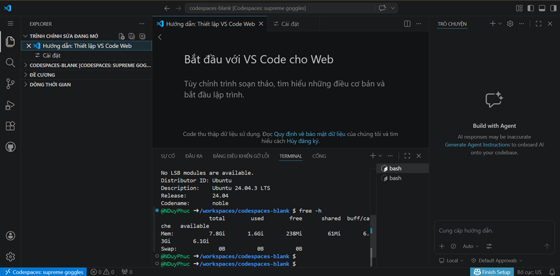Switch to BẢNG ĐIỀU KHIỂN GỠ LỖI tab
Screen dimensions: 560x276
point(241,156)
